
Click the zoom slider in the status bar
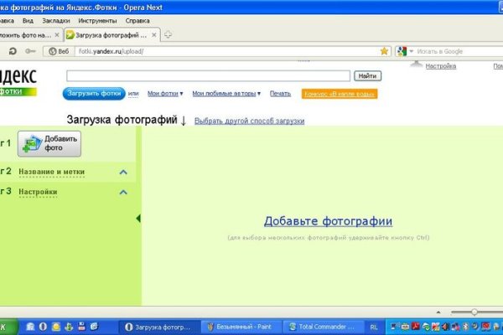click(474, 312)
